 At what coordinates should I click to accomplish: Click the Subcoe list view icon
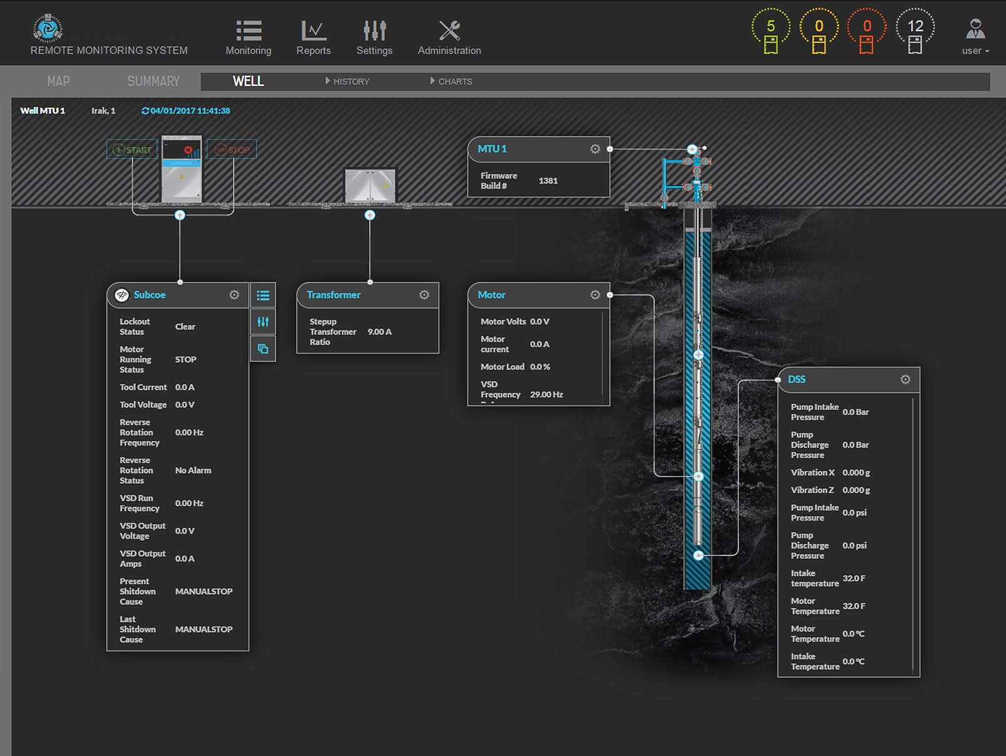click(x=263, y=296)
